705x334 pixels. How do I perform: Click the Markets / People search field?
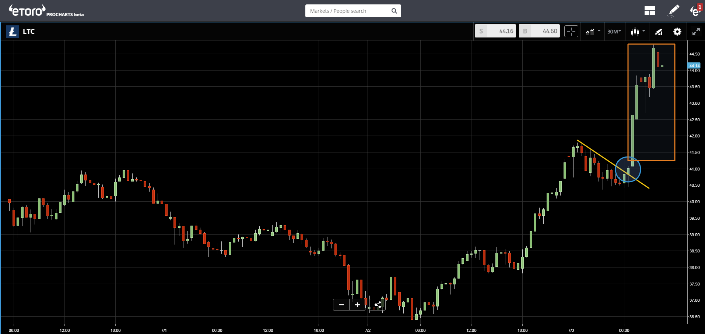pyautogui.click(x=353, y=11)
